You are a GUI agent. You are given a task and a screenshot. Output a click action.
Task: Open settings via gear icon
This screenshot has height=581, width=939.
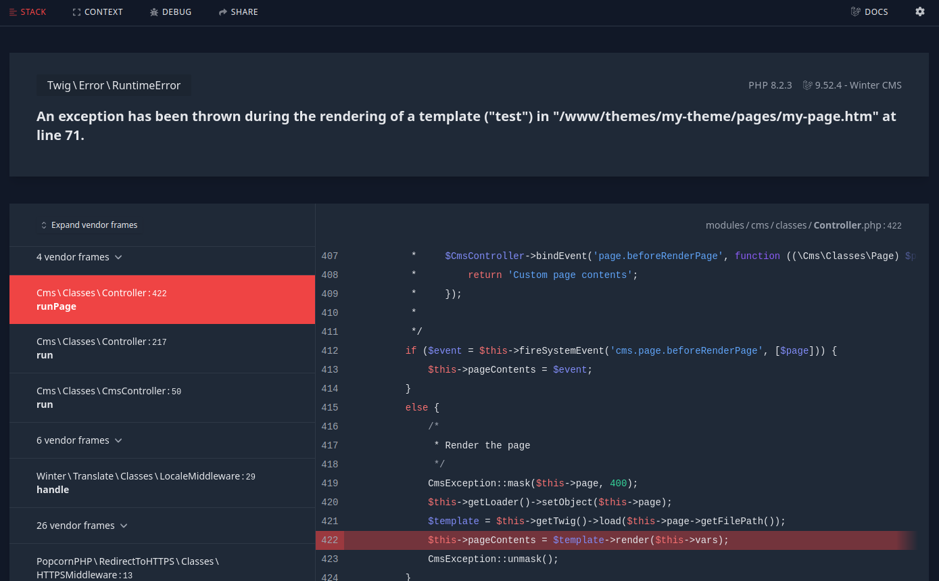(x=920, y=11)
